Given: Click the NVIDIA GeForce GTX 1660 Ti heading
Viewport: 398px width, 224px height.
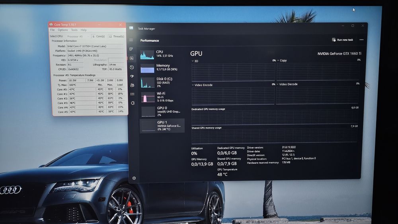Looking at the screenshot, I should point(339,54).
